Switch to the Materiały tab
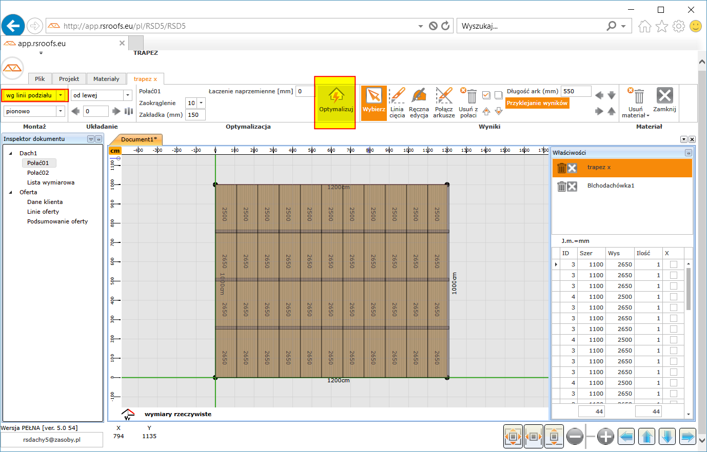Viewport: 707px width, 452px height. [106, 79]
